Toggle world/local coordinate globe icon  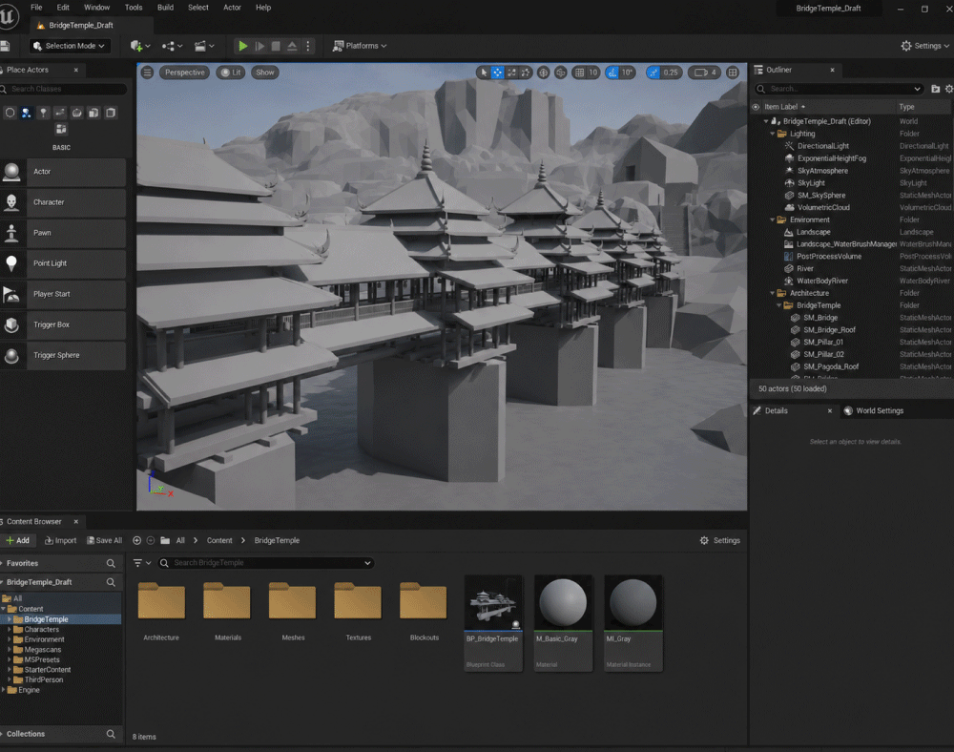(x=544, y=73)
